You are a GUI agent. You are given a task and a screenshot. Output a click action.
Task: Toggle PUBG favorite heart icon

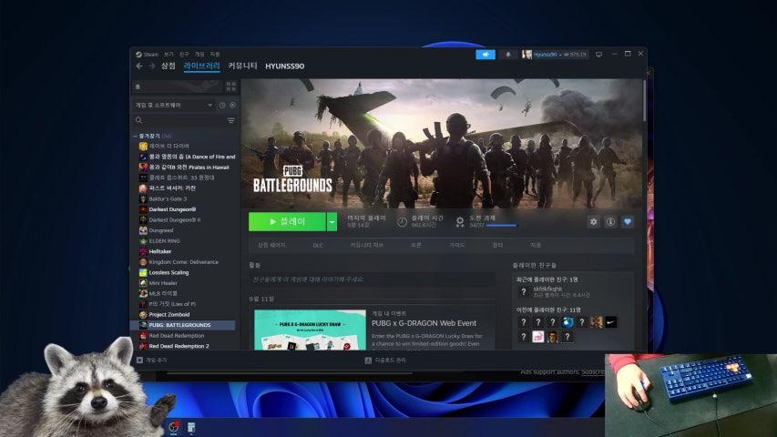[x=628, y=221]
